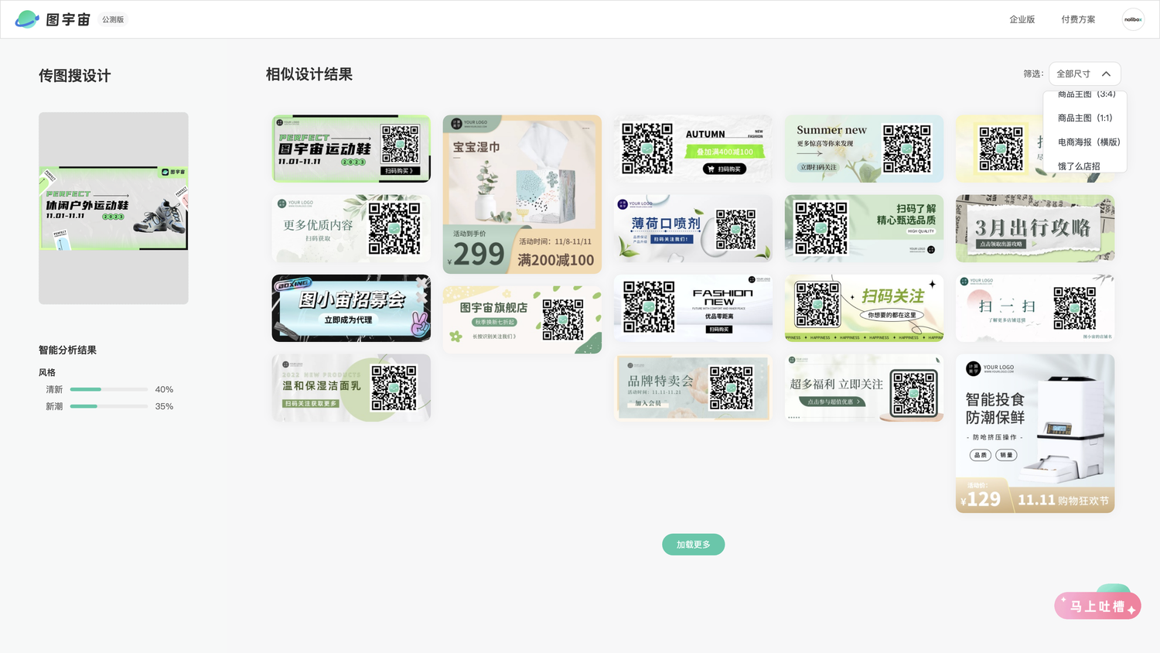Open the 薄荷口喷剂 design thumbnail
The image size is (1160, 653).
coord(693,228)
